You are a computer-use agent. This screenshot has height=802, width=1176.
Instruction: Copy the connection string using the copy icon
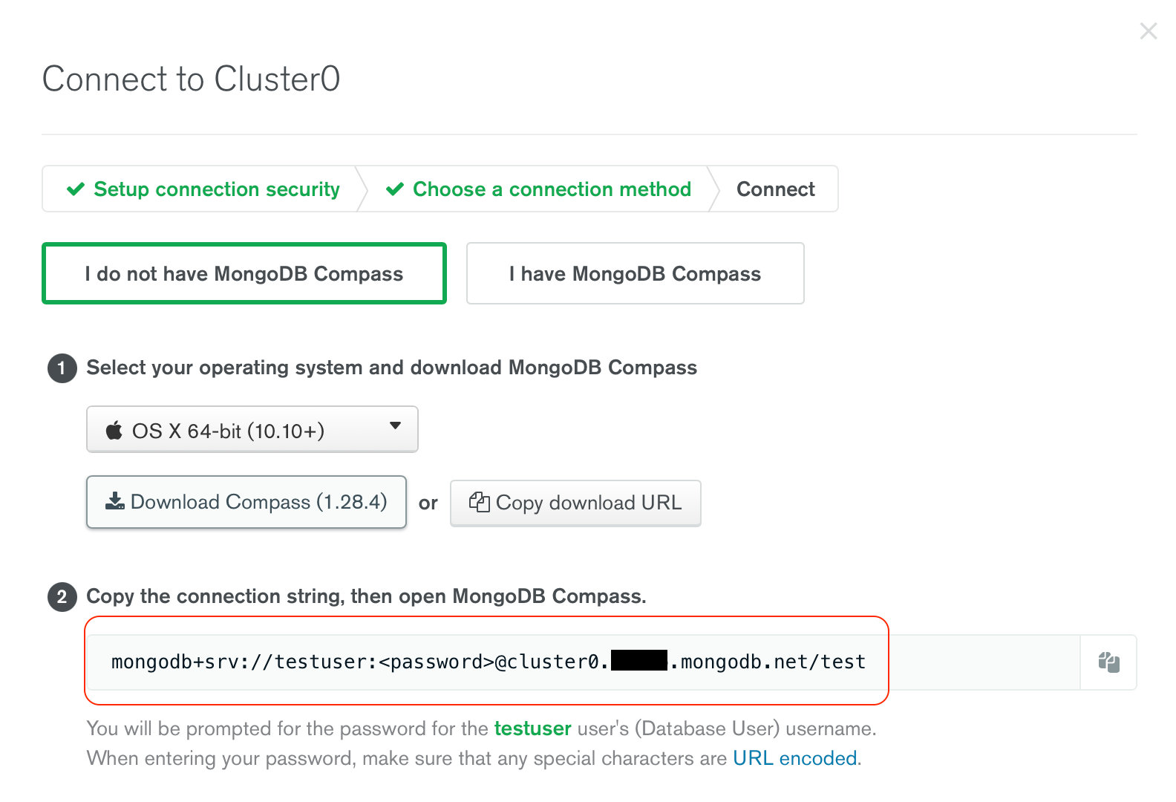(x=1108, y=662)
